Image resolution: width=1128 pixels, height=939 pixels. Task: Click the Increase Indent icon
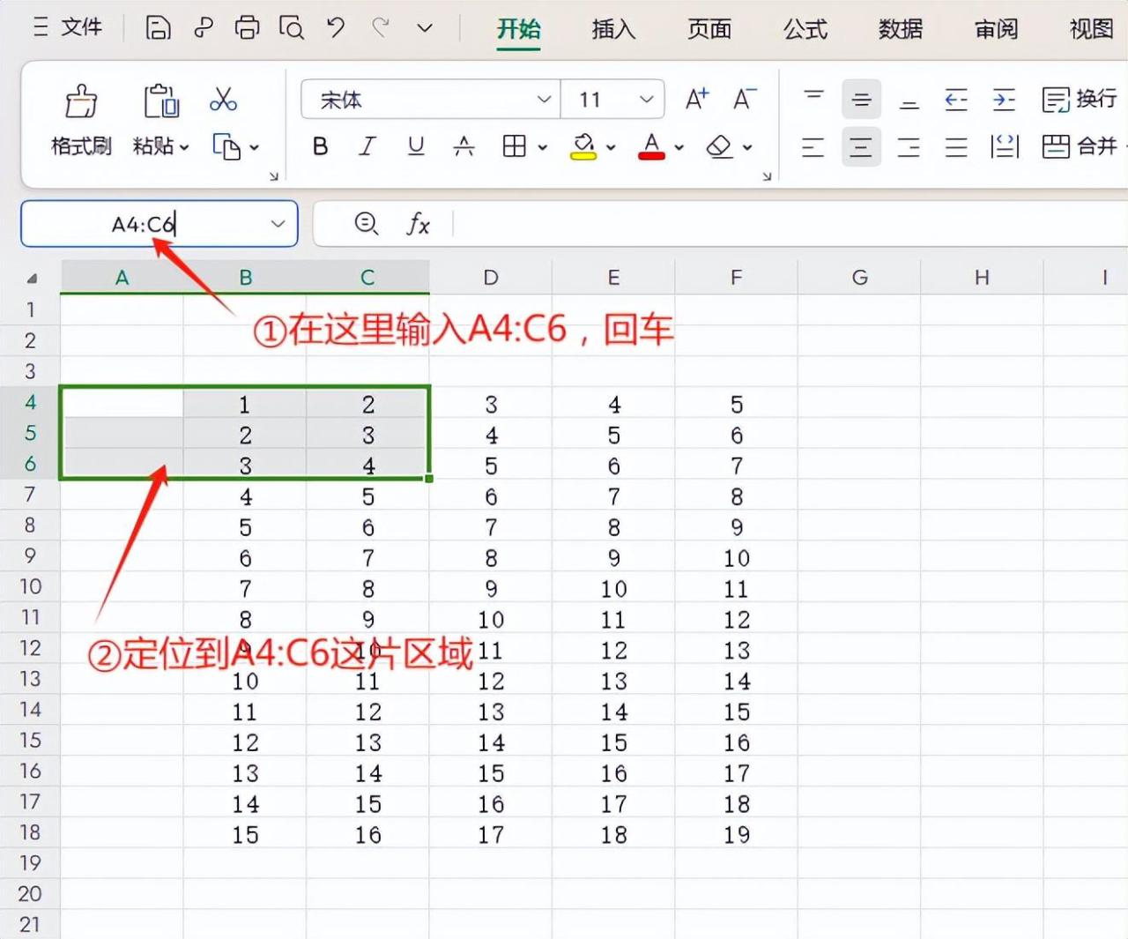click(x=1004, y=100)
